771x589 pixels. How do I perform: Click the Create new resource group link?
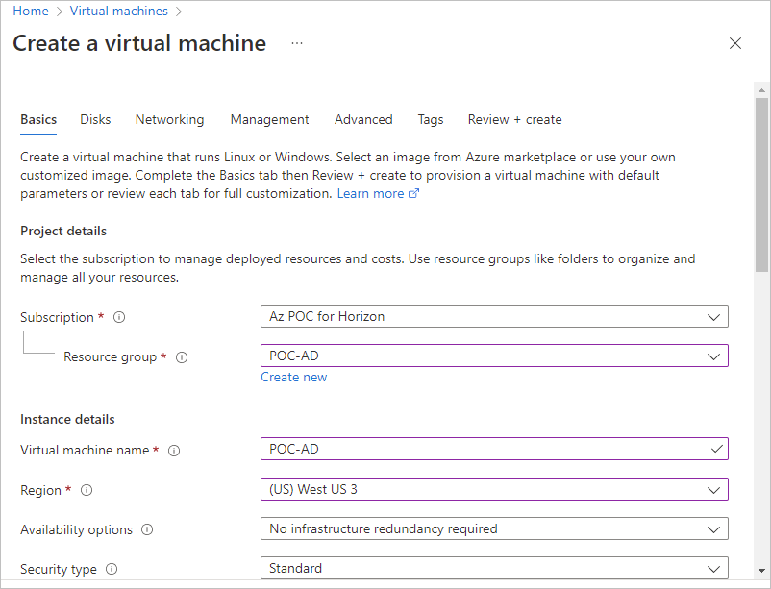tap(293, 377)
